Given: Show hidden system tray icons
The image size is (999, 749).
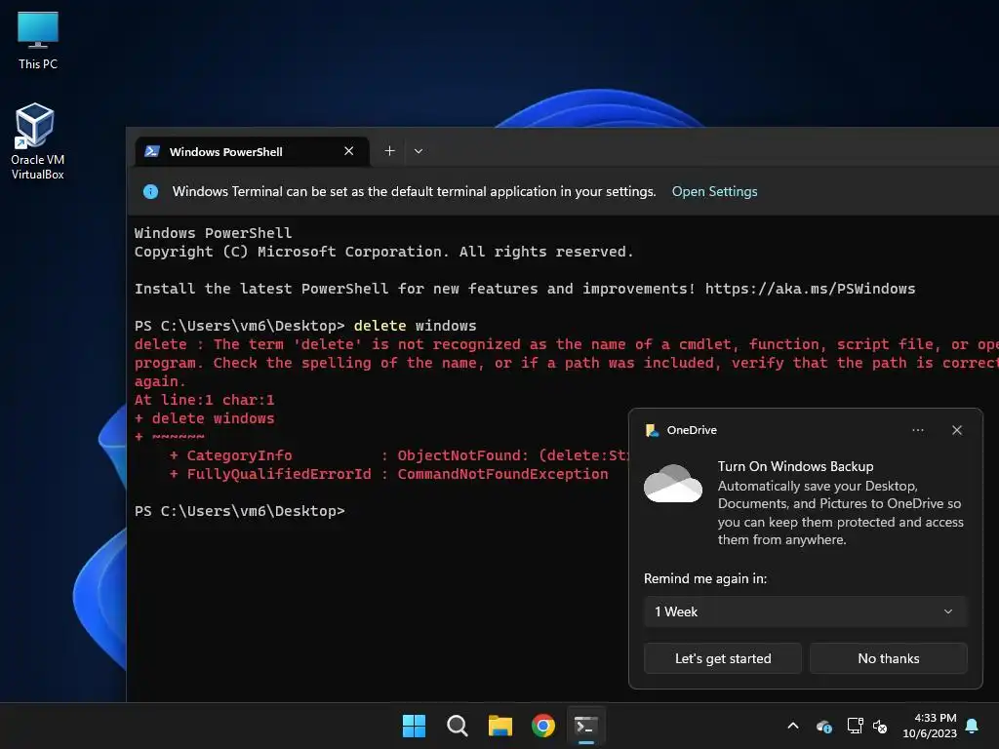Looking at the screenshot, I should pyautogui.click(x=793, y=726).
